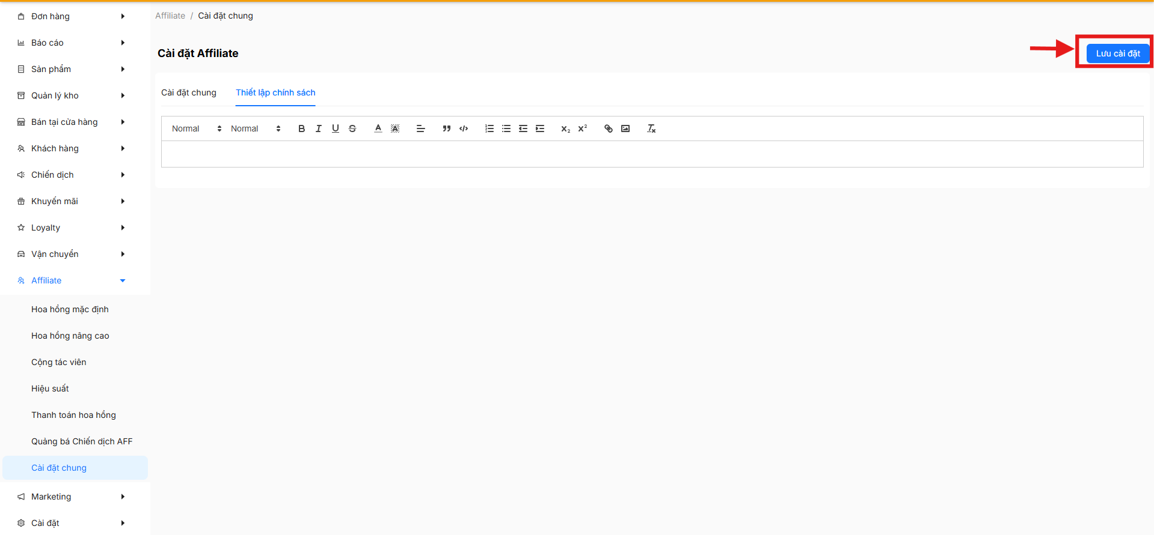Expand Bán tại cửa hàng menu arrow
This screenshot has width=1154, height=535.
123,122
